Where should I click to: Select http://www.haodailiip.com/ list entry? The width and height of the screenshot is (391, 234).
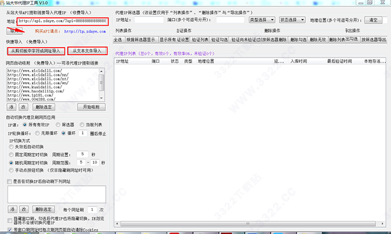(x=36, y=91)
